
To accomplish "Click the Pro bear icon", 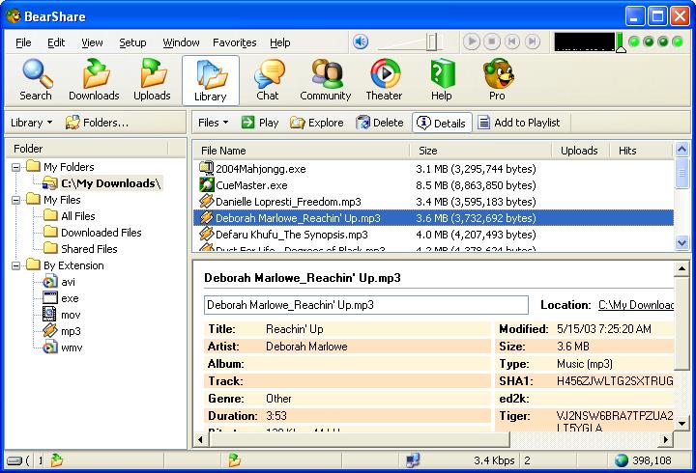I will (x=498, y=80).
